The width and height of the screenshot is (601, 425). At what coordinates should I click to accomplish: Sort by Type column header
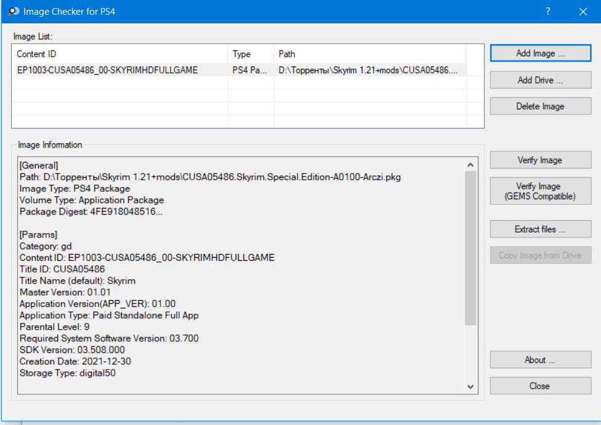[251, 54]
